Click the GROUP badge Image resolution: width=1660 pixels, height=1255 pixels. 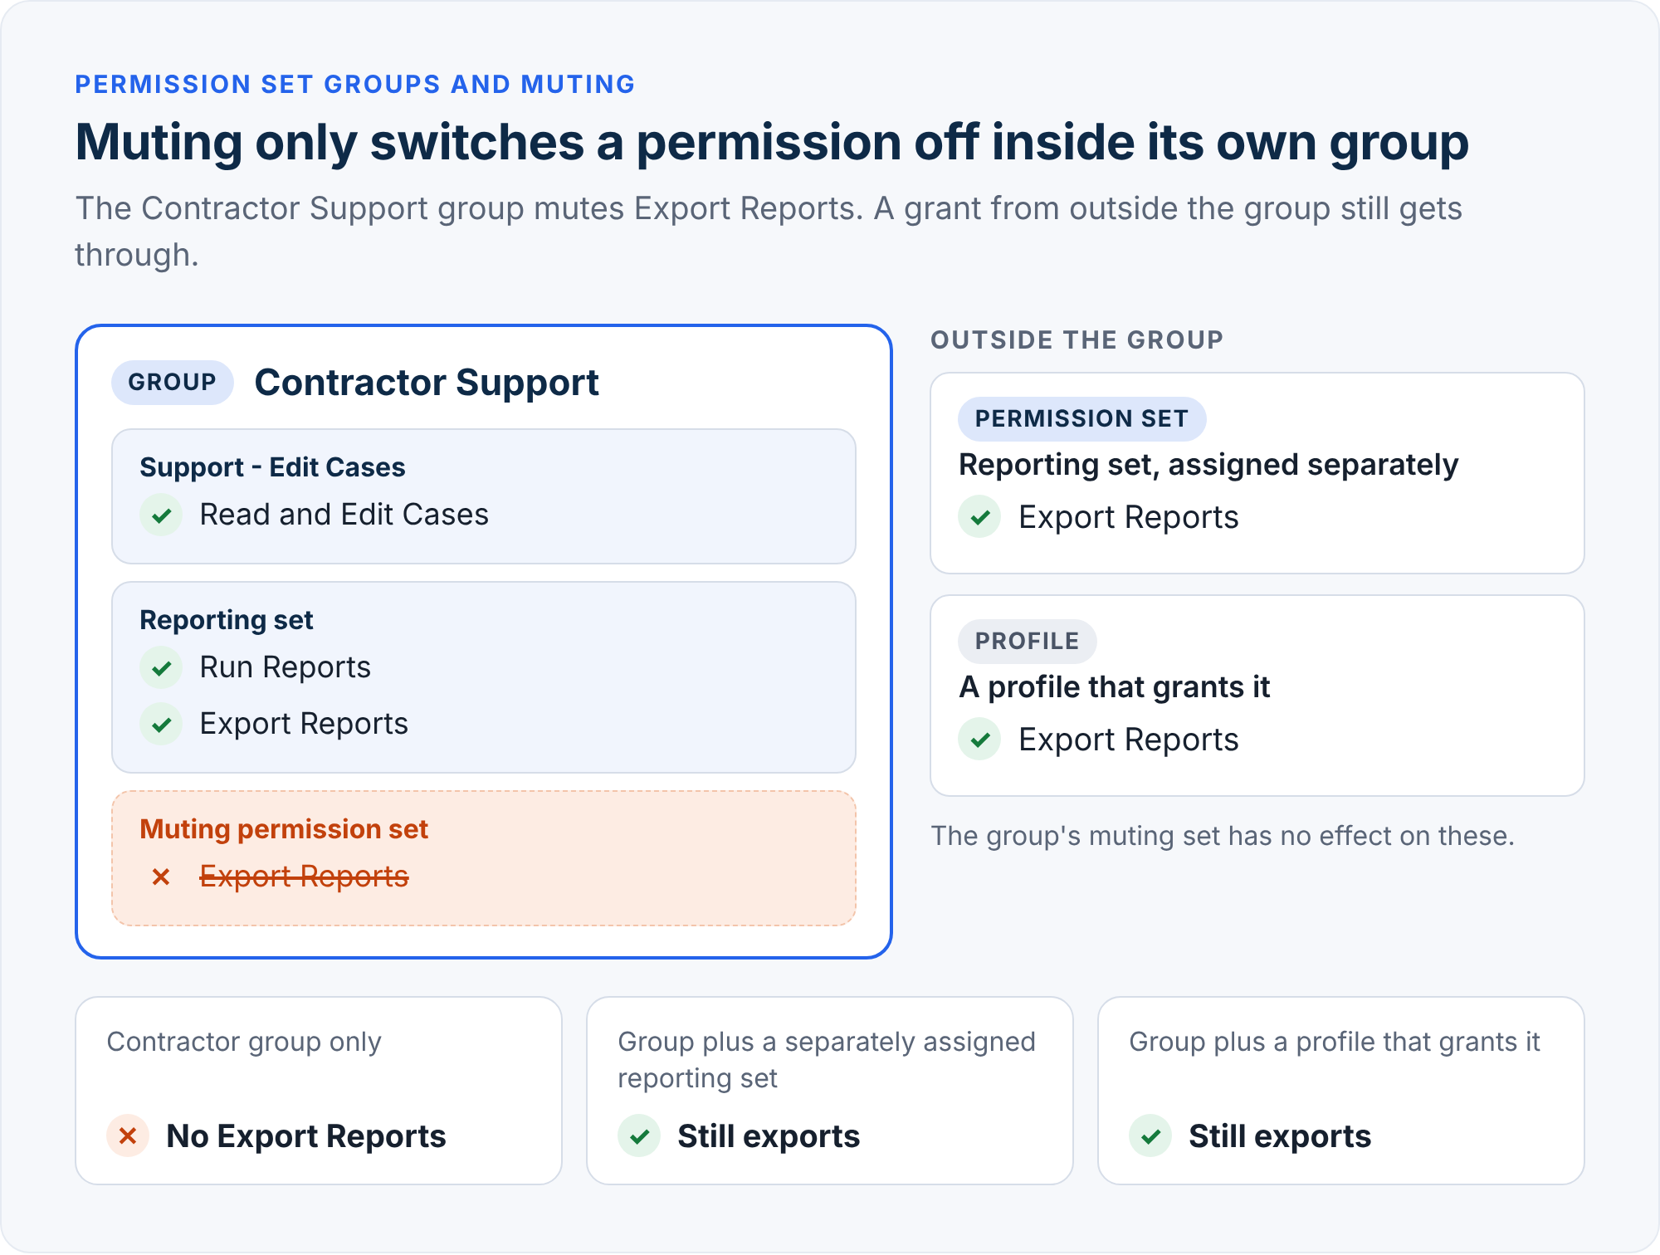tap(173, 383)
